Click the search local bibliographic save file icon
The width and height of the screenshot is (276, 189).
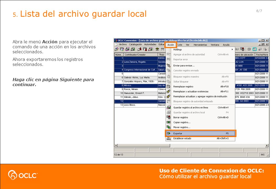pyautogui.click(x=133, y=49)
